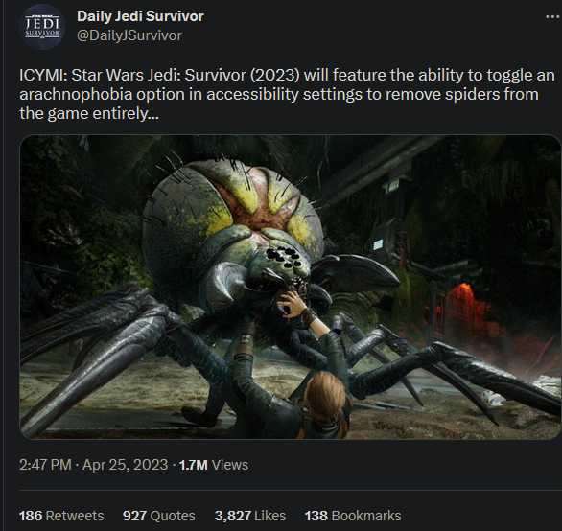The height and width of the screenshot is (531, 562).
Task: Click the word Views beside 1.7M
Action: (x=230, y=465)
